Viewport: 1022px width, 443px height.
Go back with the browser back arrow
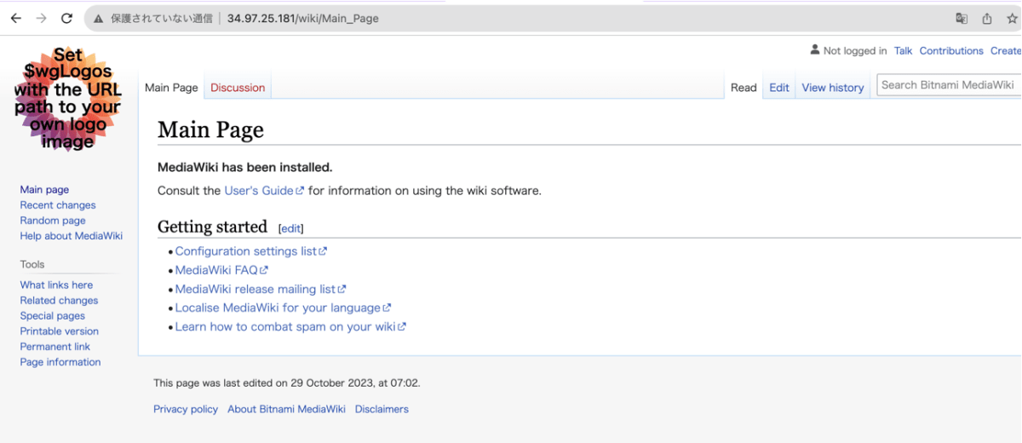point(15,18)
